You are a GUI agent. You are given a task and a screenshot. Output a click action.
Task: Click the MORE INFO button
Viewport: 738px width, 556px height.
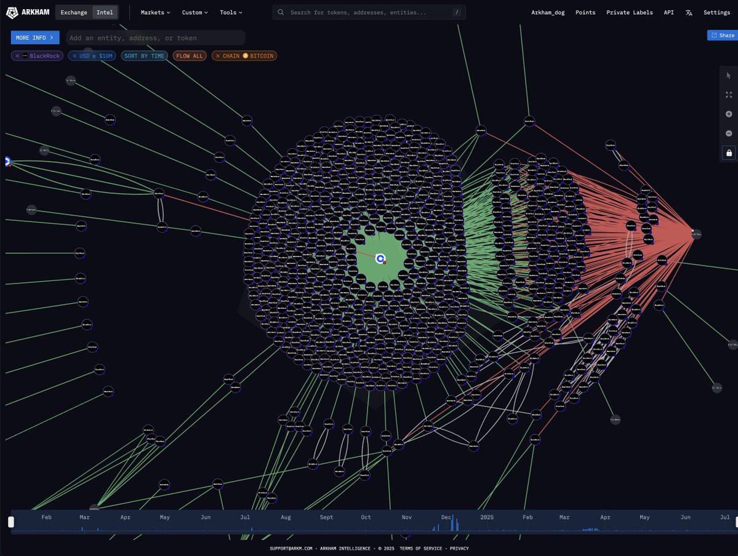[x=35, y=38]
